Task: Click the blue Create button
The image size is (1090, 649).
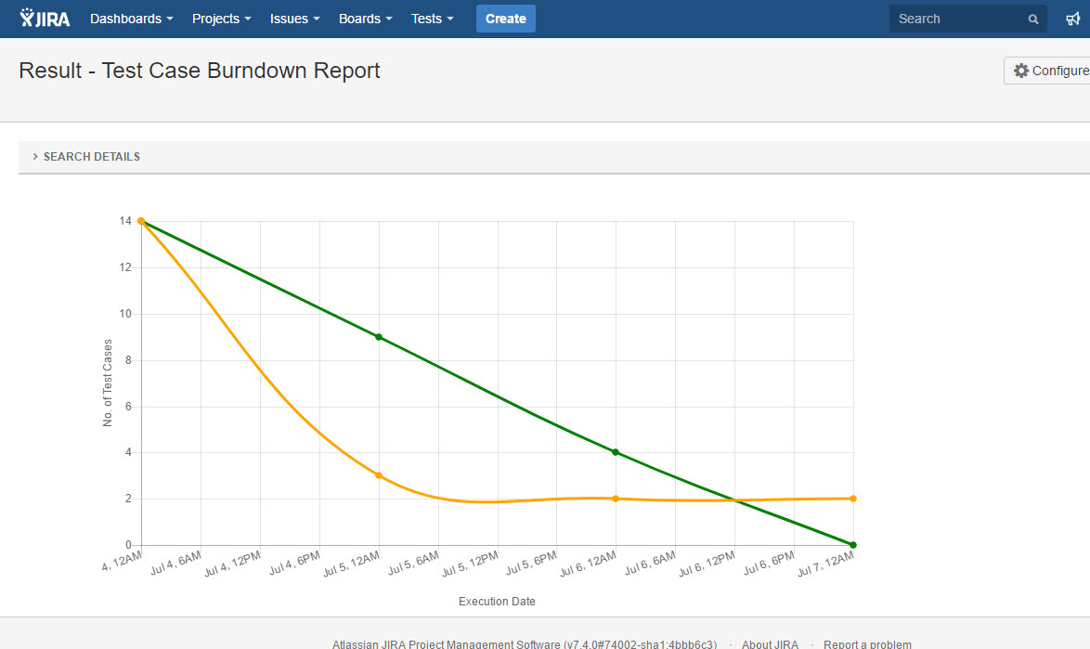Action: pyautogui.click(x=505, y=19)
